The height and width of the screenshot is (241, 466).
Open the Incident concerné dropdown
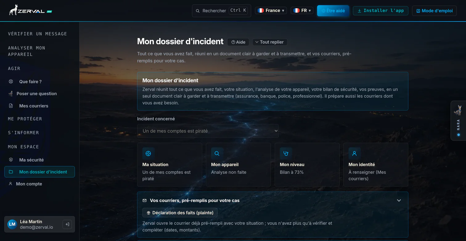pyautogui.click(x=208, y=131)
